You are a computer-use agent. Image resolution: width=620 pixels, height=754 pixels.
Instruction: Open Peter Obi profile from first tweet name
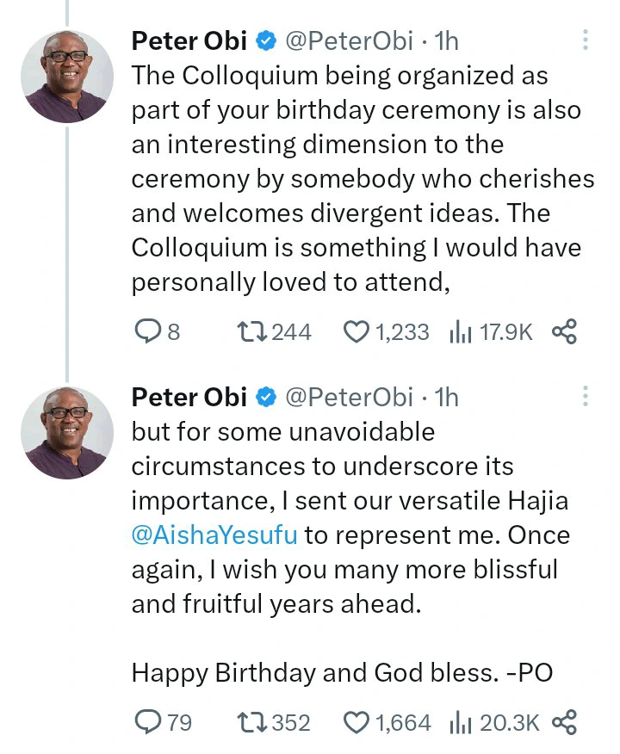click(189, 40)
